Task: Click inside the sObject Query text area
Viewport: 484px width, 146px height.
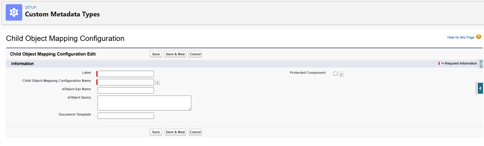Action: coord(144,103)
